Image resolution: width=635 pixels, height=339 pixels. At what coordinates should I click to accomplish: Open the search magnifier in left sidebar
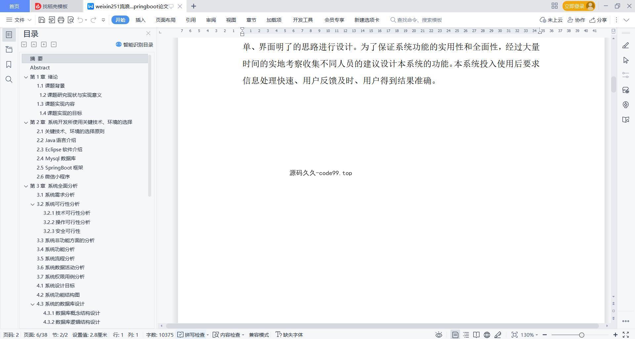[x=9, y=79]
